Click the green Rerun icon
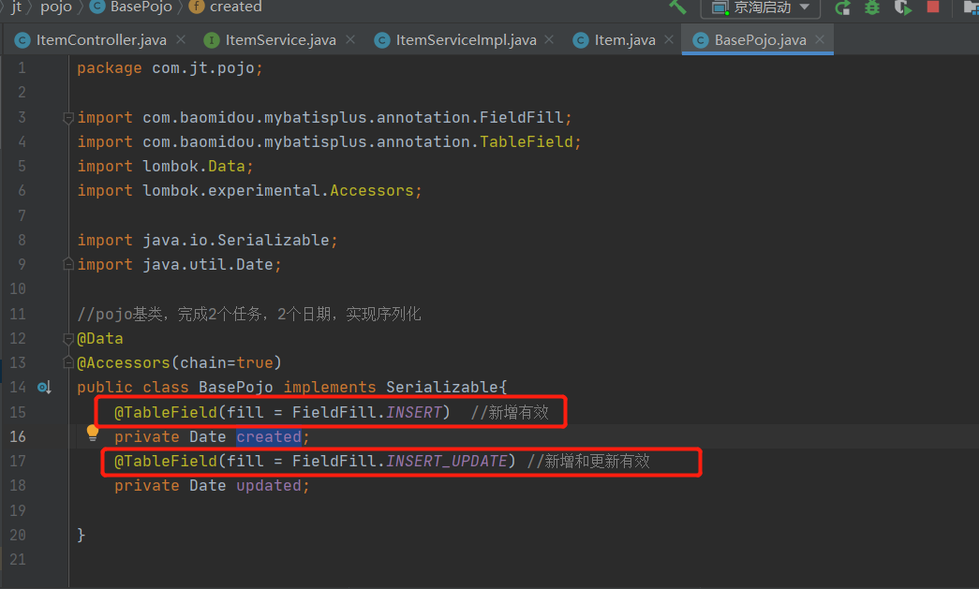Image resolution: width=979 pixels, height=589 pixels. [843, 7]
